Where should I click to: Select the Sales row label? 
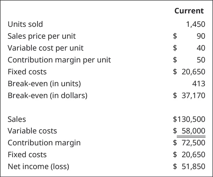(x=17, y=119)
